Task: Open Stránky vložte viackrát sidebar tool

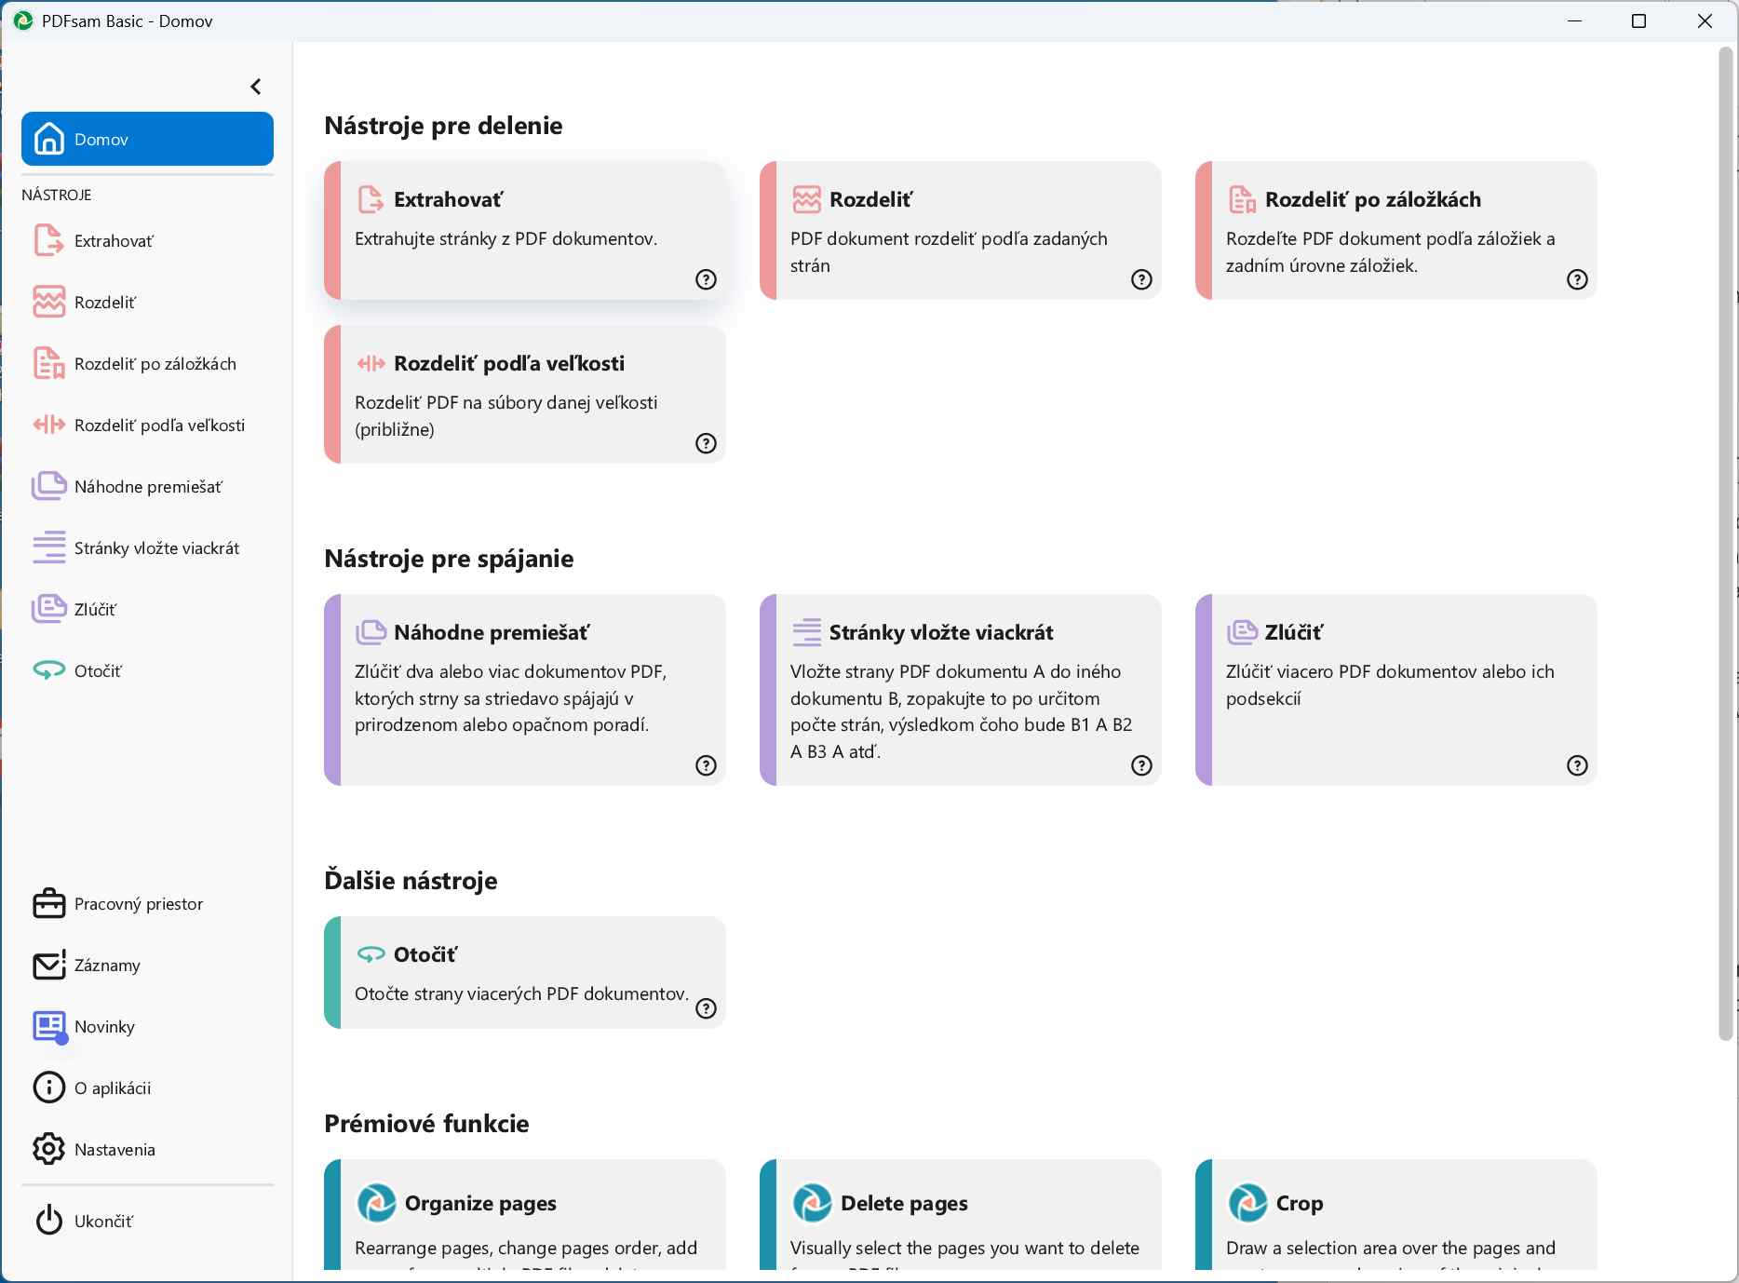Action: click(x=156, y=548)
